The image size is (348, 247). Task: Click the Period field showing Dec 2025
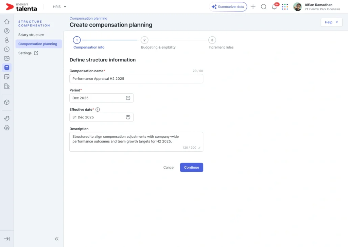101,98
